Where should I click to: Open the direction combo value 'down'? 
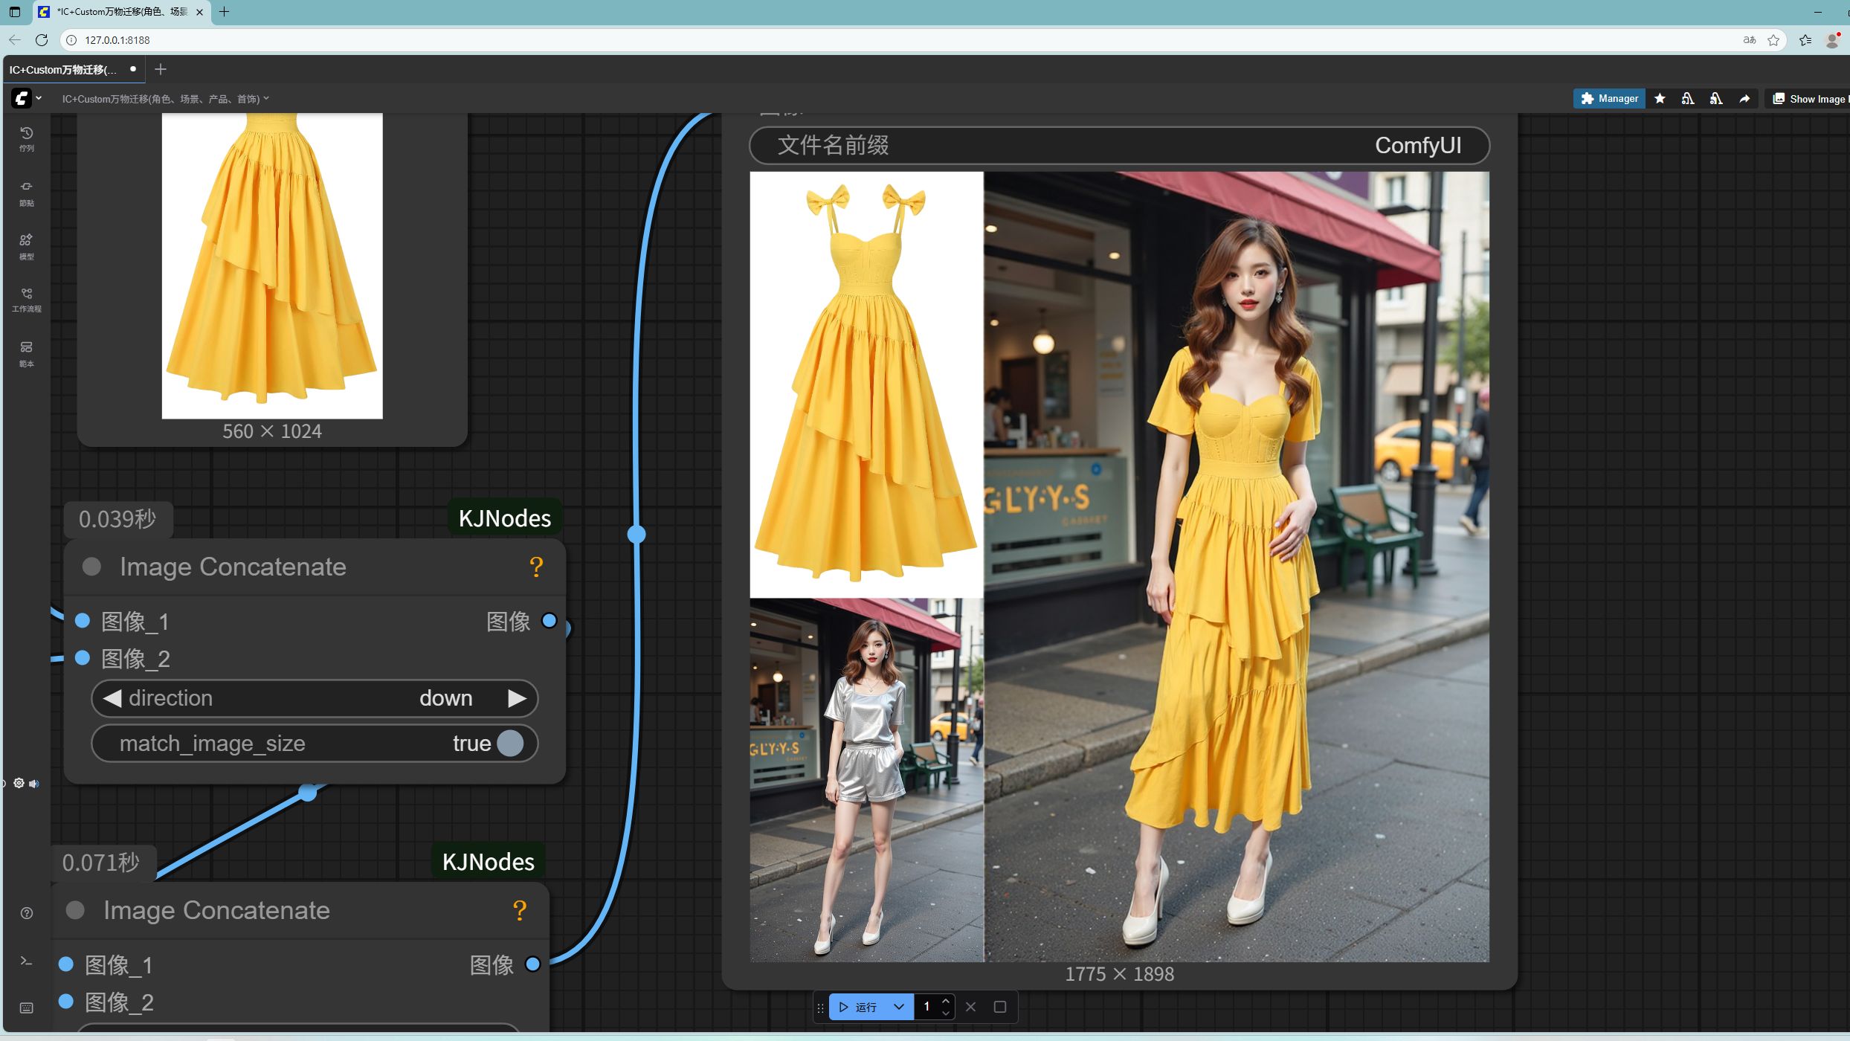point(445,698)
